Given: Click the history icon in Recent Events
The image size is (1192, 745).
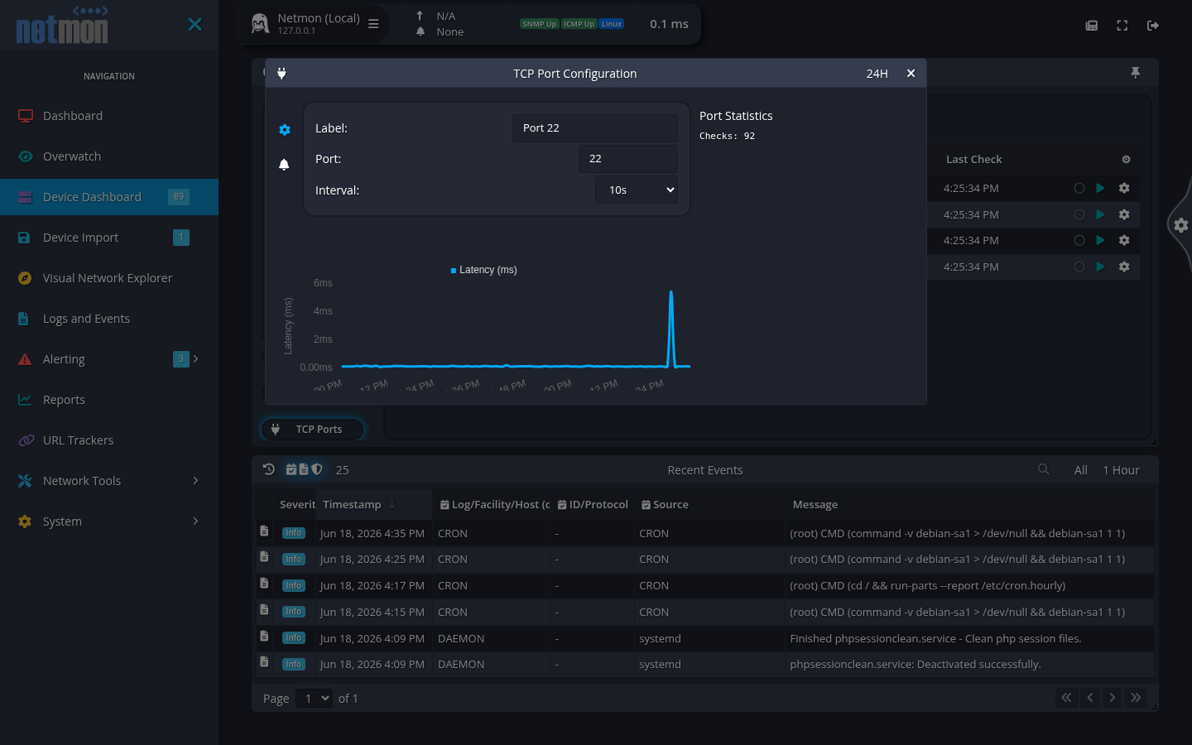Looking at the screenshot, I should pyautogui.click(x=269, y=469).
